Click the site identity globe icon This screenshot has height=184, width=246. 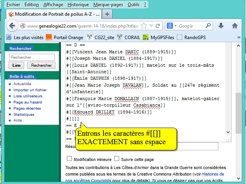(x=23, y=26)
